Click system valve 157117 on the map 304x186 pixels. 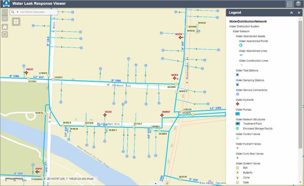click(134, 127)
